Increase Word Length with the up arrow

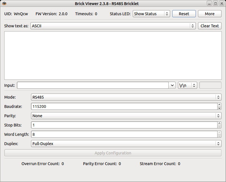(x=219, y=133)
